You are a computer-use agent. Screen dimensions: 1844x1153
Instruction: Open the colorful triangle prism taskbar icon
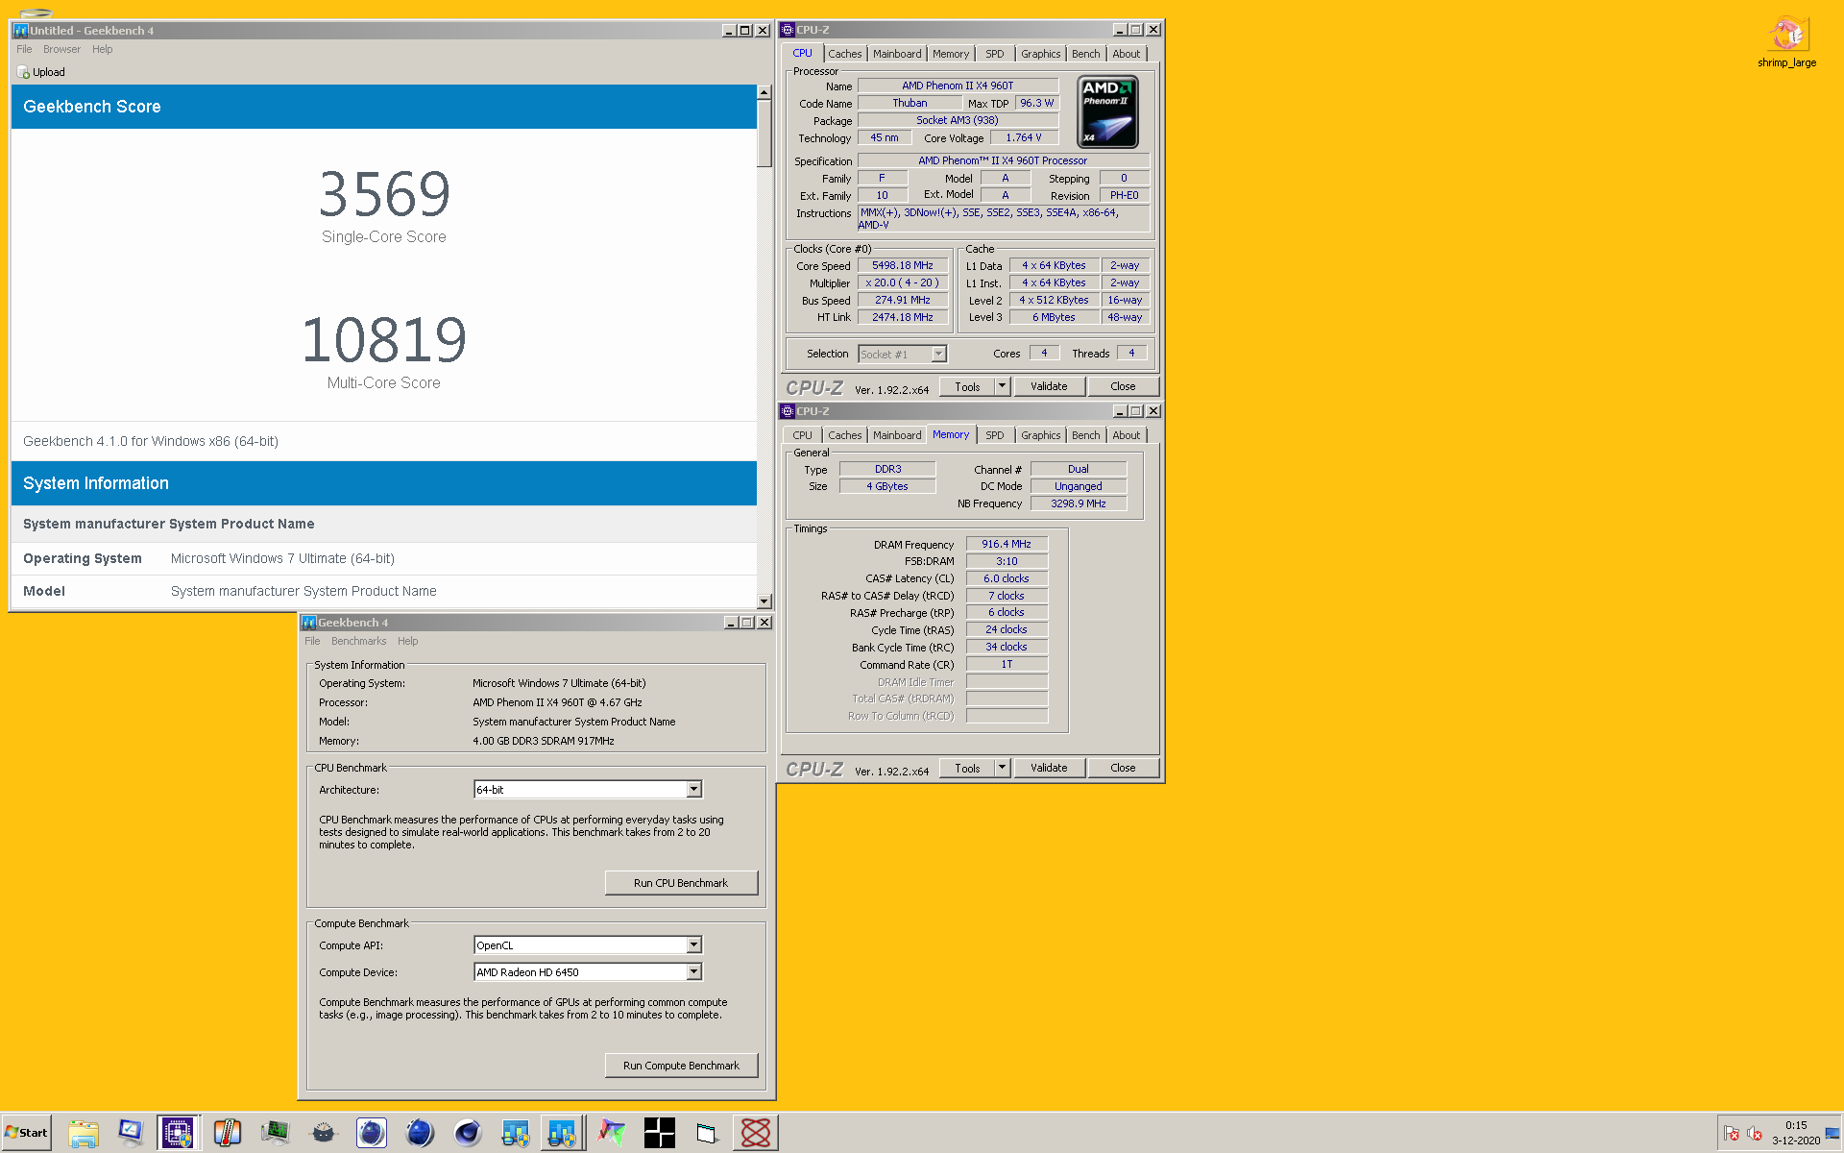click(x=611, y=1134)
